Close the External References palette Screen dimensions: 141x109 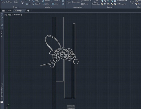click(2, 31)
